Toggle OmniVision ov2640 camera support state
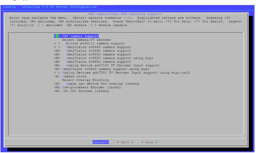The width and height of the screenshot is (258, 153). [57, 47]
